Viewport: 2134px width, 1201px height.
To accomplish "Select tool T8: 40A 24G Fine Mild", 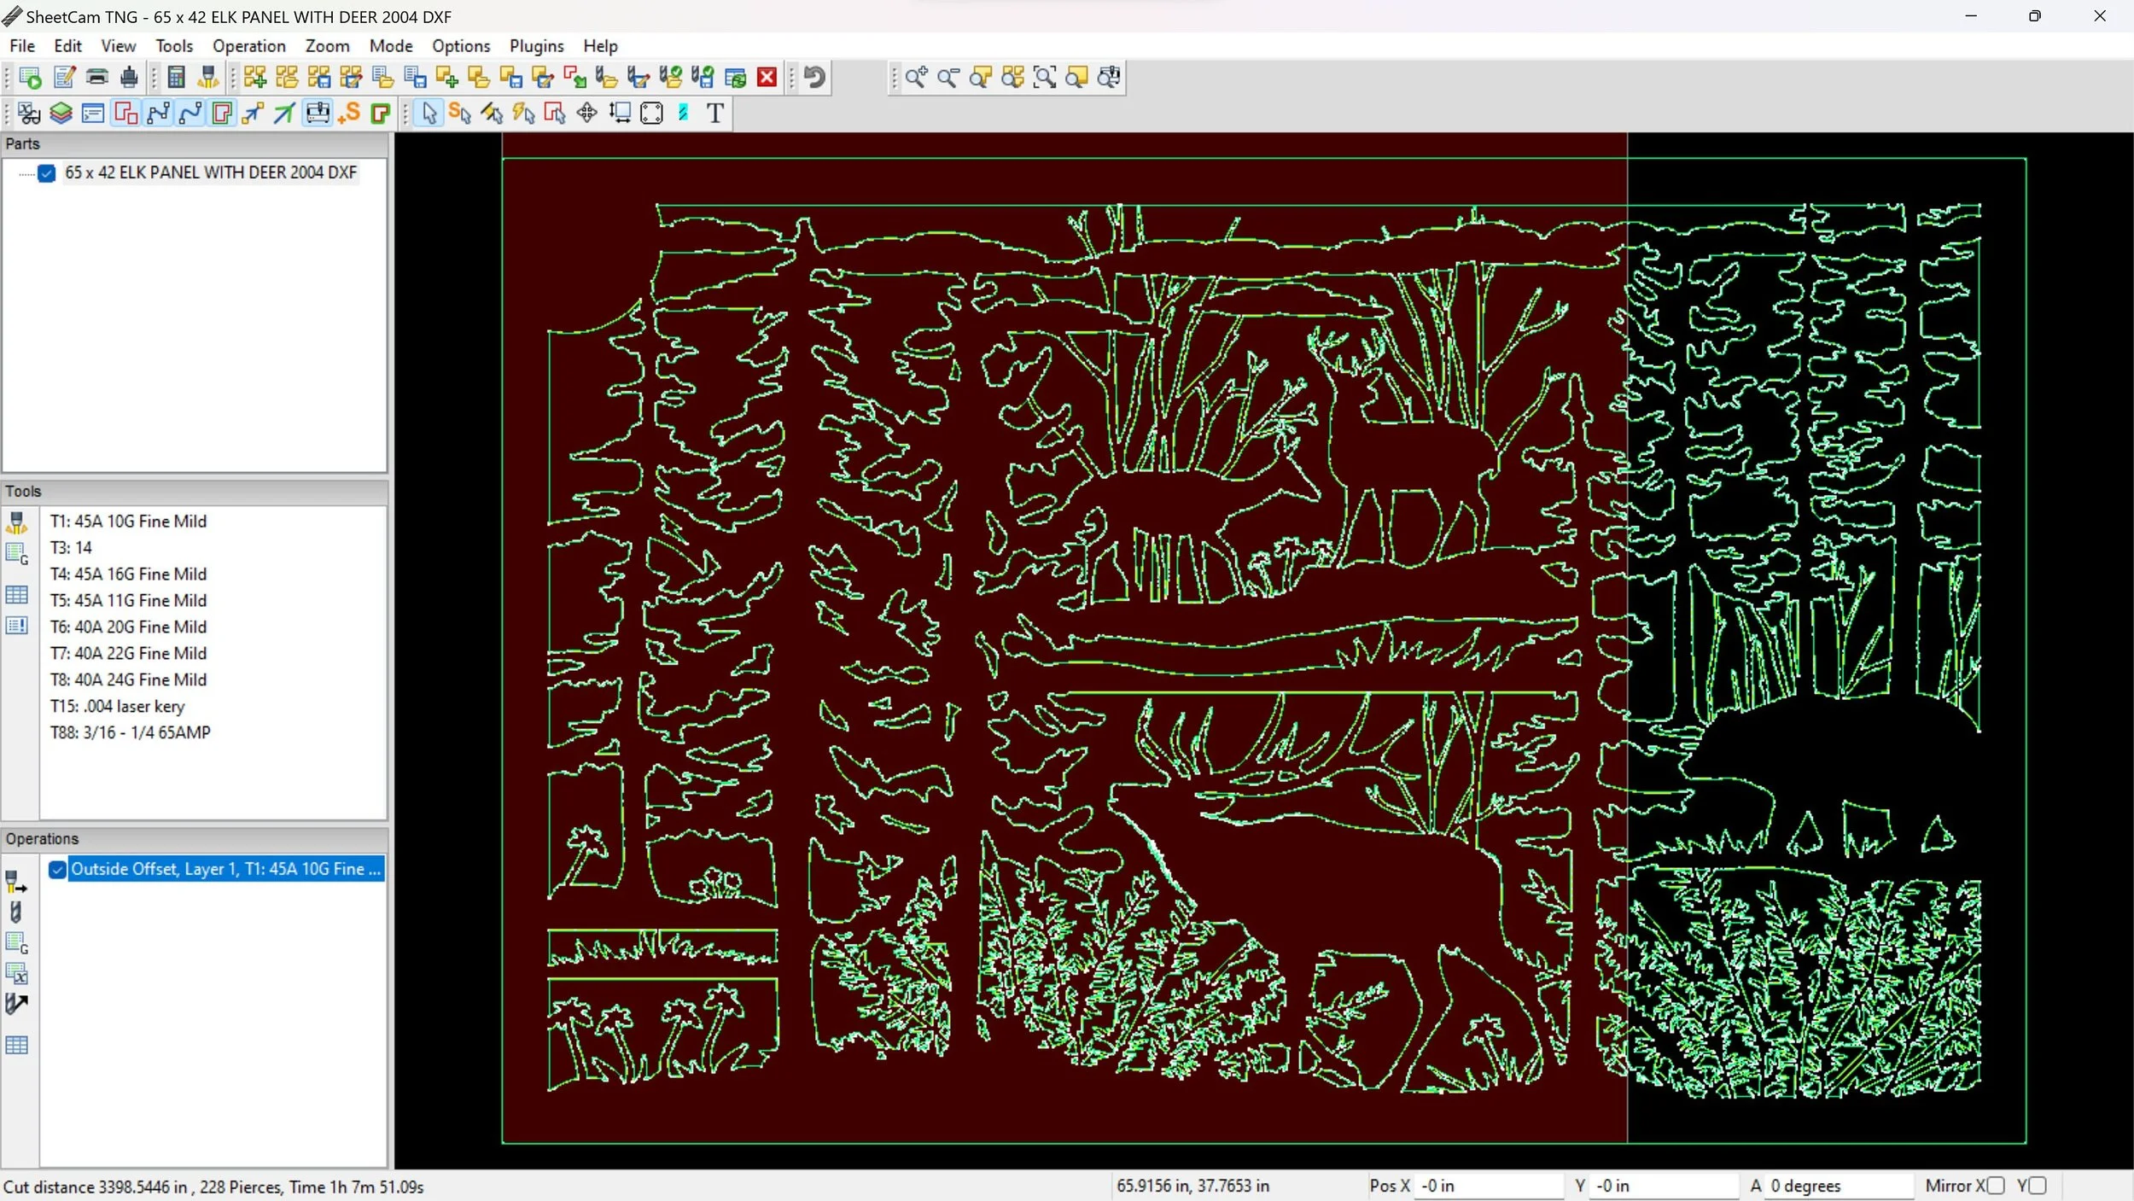I will pyautogui.click(x=128, y=680).
